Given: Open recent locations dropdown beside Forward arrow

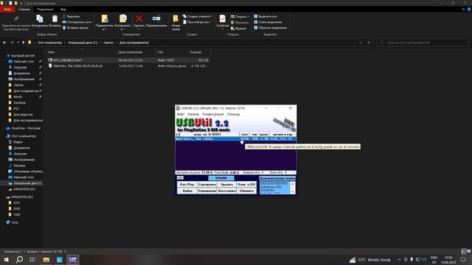Looking at the screenshot, I should (x=18, y=43).
